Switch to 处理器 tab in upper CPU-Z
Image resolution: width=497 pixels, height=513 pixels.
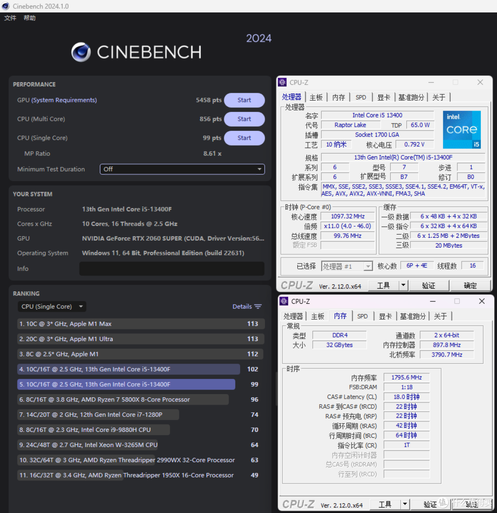coord(292,97)
